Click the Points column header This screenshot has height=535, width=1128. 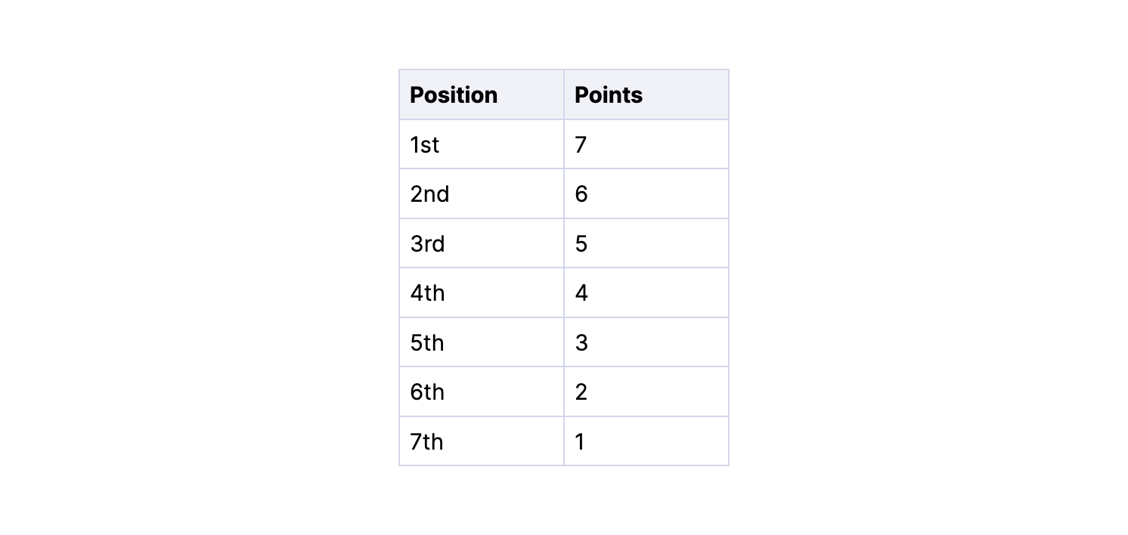point(646,94)
